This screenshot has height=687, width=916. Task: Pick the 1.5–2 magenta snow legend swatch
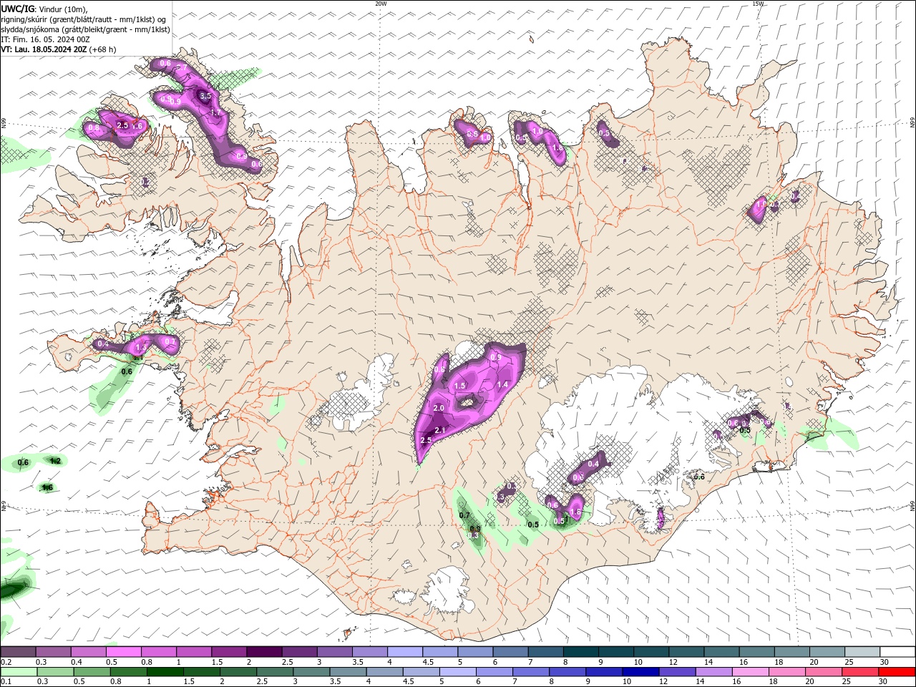(229, 652)
